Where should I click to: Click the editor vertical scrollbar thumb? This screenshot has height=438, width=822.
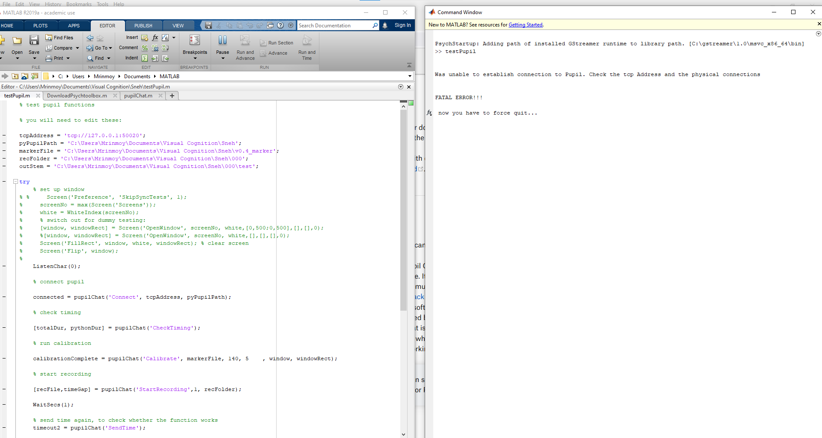click(x=403, y=210)
